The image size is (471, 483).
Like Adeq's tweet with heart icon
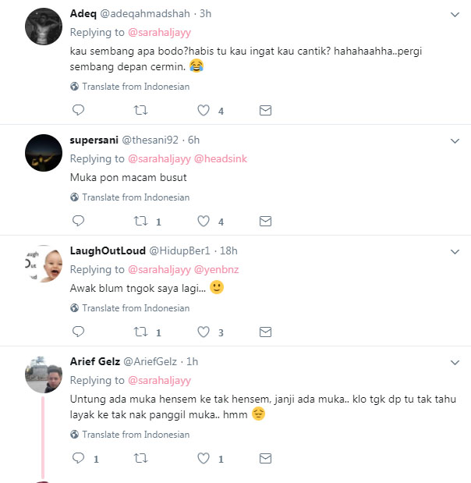[204, 111]
